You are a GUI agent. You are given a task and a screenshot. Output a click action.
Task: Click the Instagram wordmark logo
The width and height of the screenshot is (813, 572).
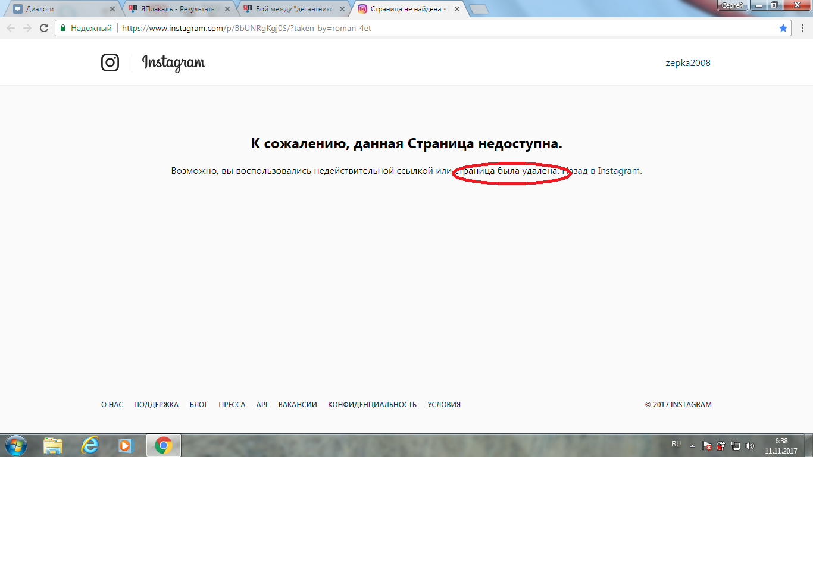pos(174,62)
